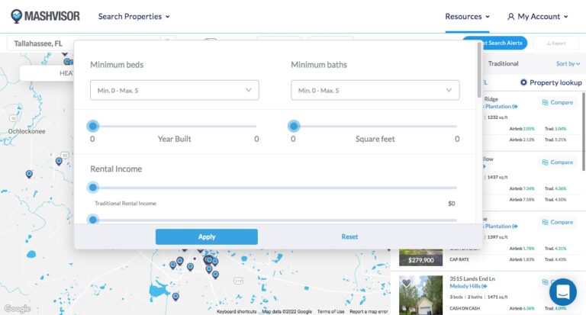Open the Minimum beds dropdown
Screen dimensions: 586x315
click(x=174, y=90)
